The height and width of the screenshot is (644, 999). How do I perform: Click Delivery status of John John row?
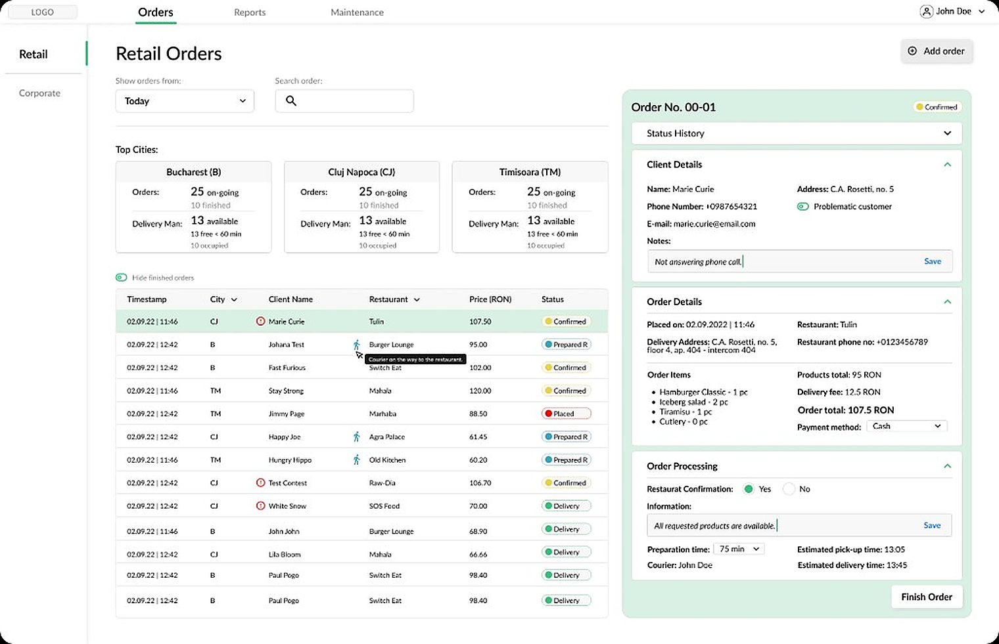[x=566, y=529]
